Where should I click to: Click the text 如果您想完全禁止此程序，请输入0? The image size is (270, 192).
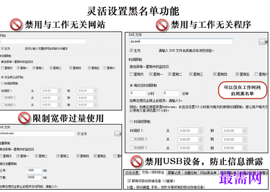tap(156, 101)
